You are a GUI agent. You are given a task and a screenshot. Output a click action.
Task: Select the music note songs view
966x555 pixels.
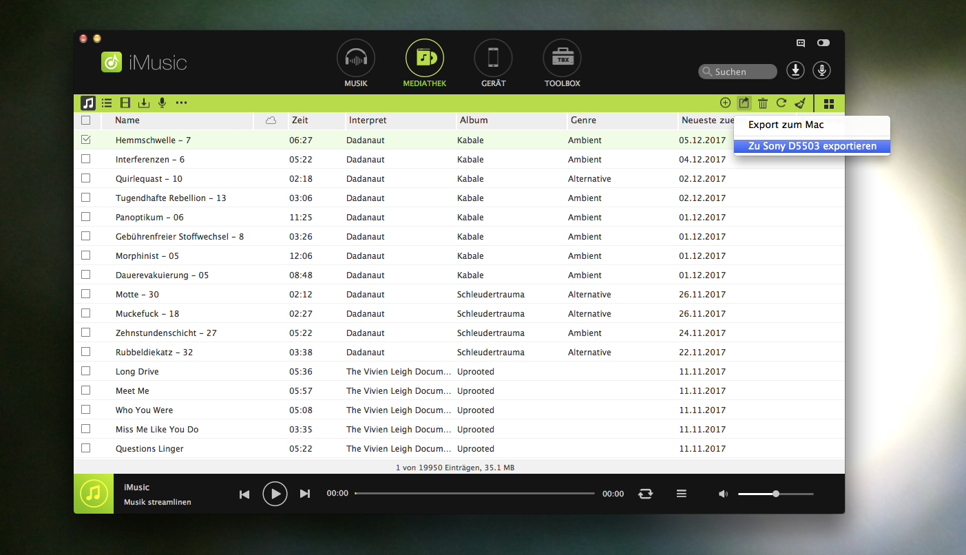tap(88, 103)
